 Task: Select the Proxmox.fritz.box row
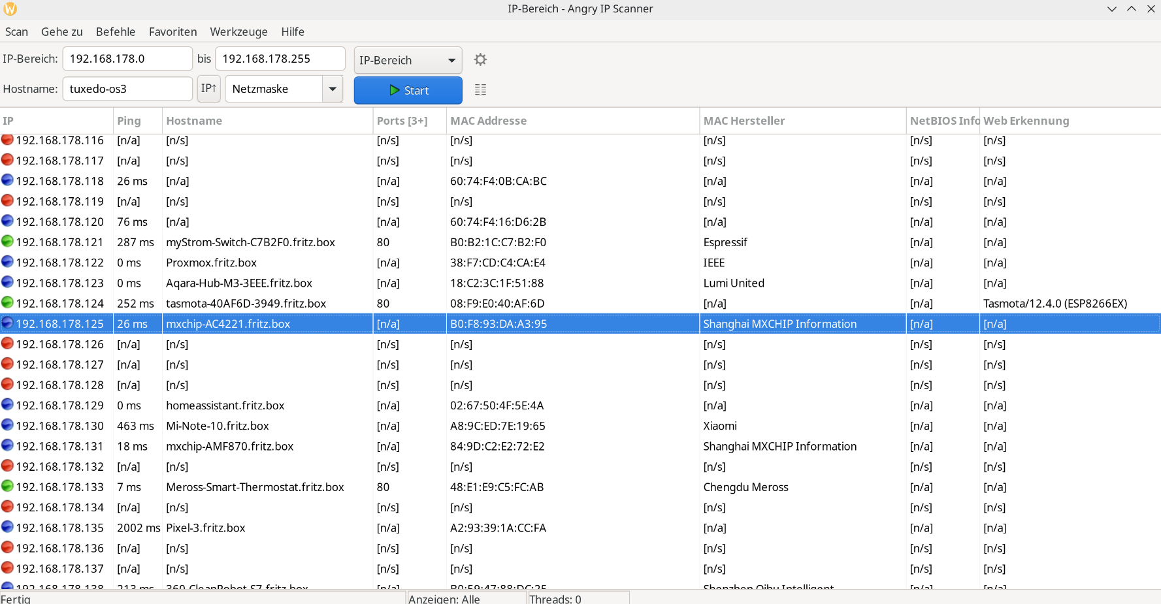(211, 262)
